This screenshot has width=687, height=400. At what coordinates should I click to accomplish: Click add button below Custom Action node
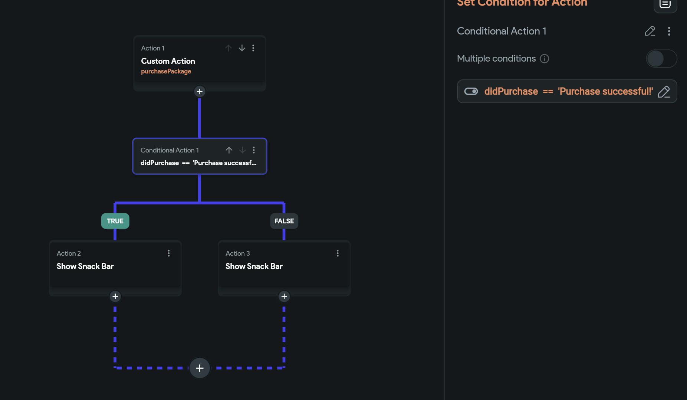pyautogui.click(x=200, y=92)
